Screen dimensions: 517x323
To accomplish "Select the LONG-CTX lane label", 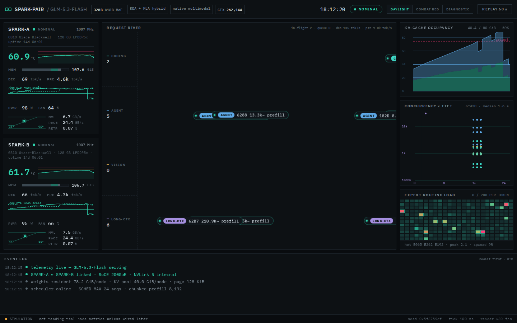I will 121,219.
